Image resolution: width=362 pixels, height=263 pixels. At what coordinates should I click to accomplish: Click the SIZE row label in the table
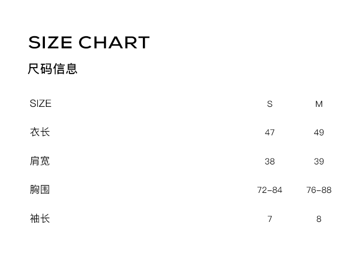pos(41,103)
